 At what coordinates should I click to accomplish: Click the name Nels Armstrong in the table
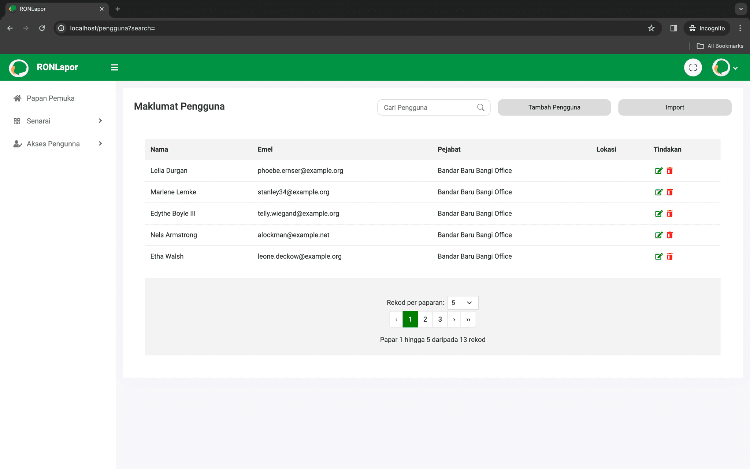174,235
